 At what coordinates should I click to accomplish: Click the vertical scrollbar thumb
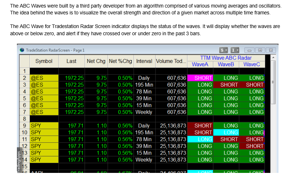point(273,82)
